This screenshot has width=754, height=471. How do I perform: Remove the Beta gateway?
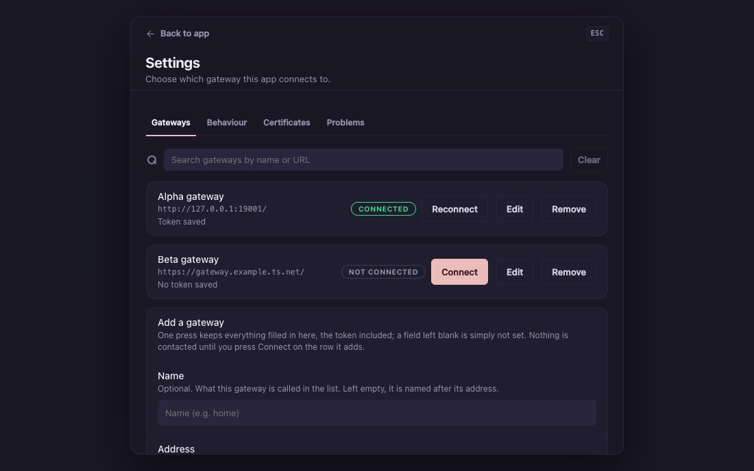click(x=568, y=272)
